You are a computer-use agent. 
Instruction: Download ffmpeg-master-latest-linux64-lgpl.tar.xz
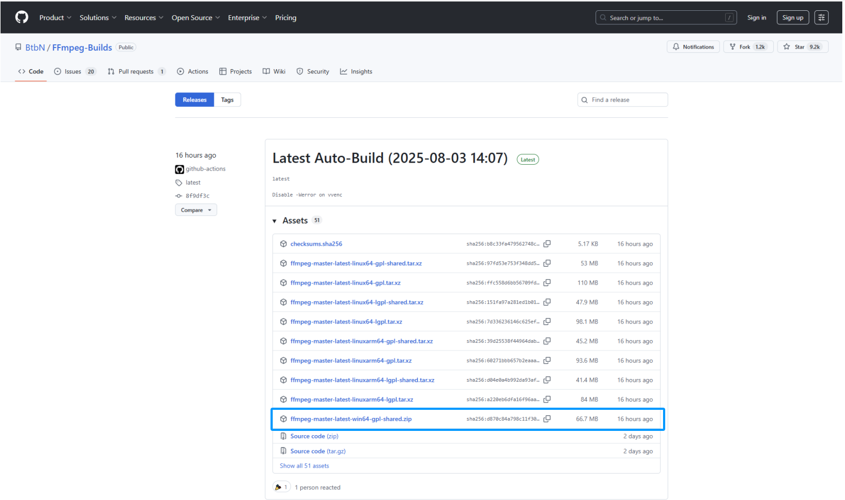pos(346,322)
